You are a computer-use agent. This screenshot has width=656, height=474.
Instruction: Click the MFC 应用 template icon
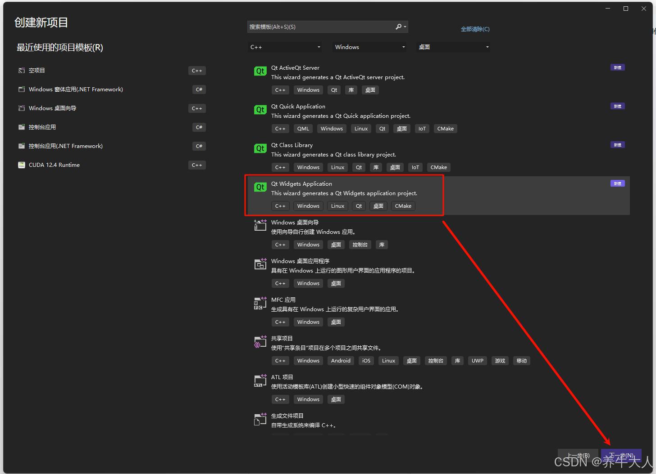(260, 303)
